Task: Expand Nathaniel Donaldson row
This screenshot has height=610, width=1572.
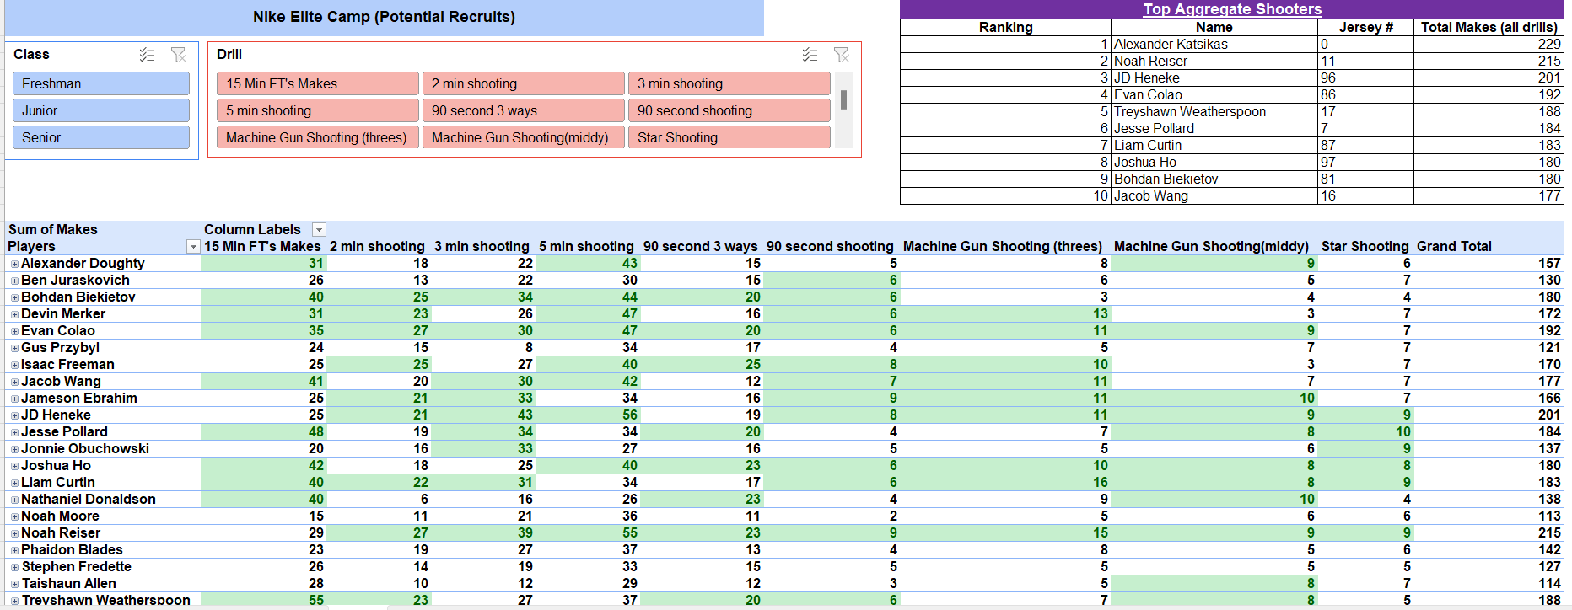Action: point(14,500)
